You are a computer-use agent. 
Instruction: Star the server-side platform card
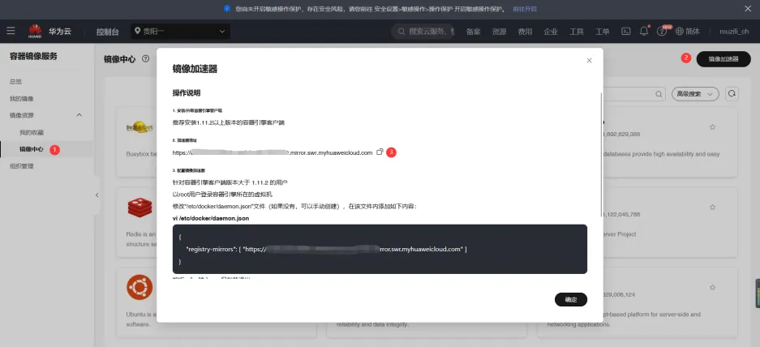pyautogui.click(x=712, y=287)
